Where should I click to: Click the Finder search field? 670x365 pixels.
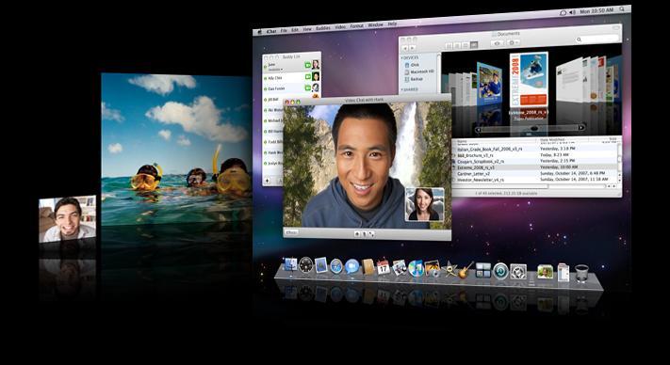click(596, 40)
